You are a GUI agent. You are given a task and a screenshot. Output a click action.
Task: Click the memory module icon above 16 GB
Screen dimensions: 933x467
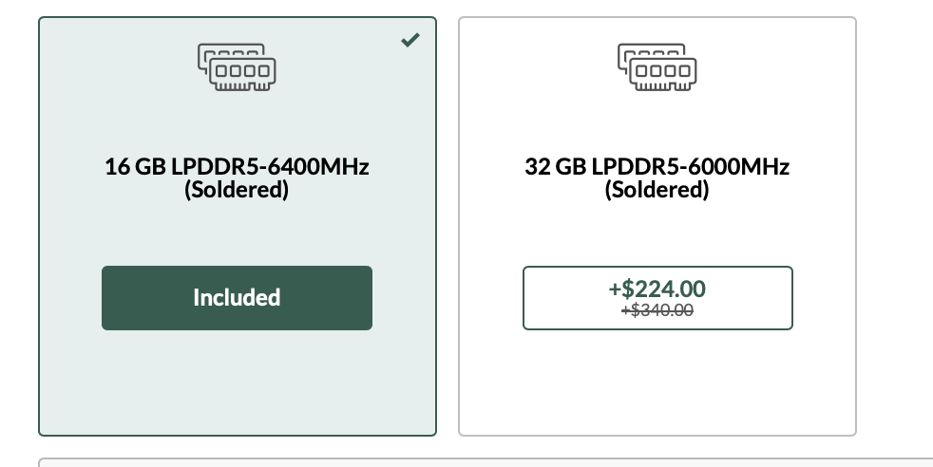[237, 66]
